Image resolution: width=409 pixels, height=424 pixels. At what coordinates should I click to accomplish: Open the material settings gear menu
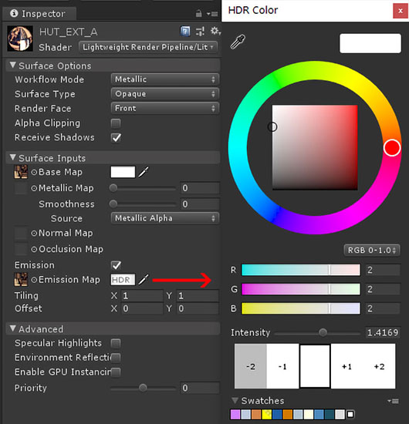tap(215, 31)
